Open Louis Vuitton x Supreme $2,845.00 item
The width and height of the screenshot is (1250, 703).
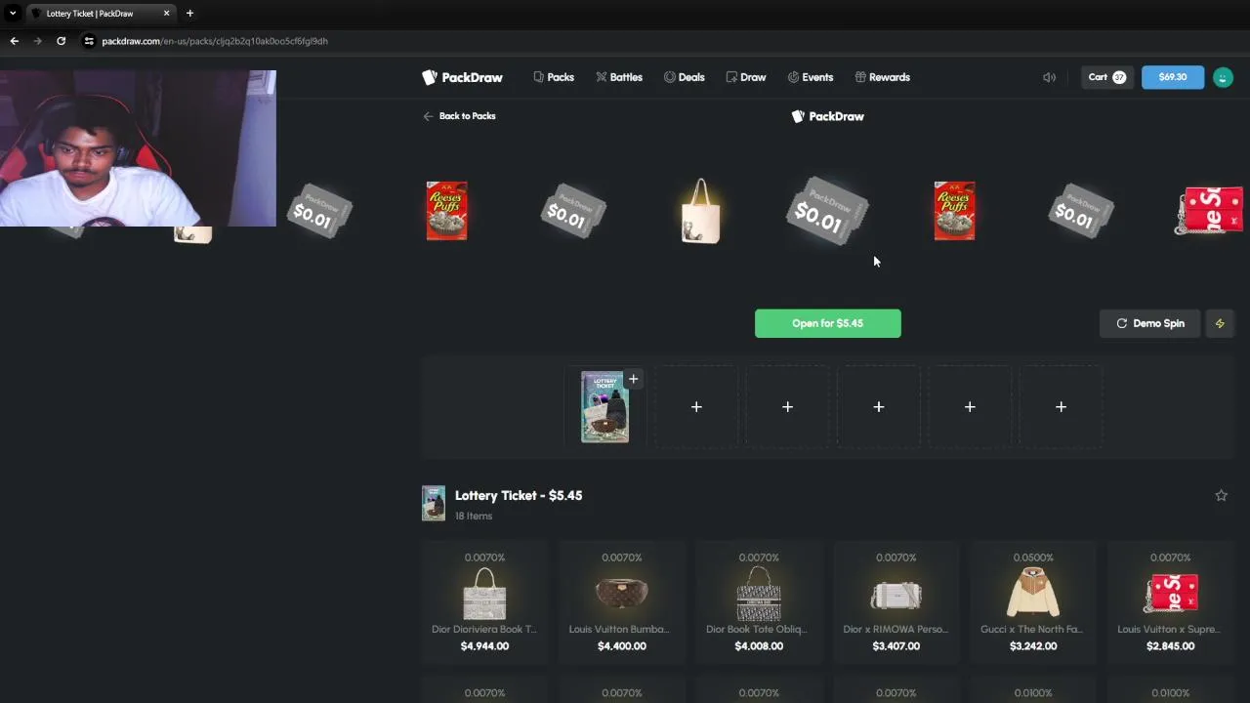click(x=1170, y=601)
